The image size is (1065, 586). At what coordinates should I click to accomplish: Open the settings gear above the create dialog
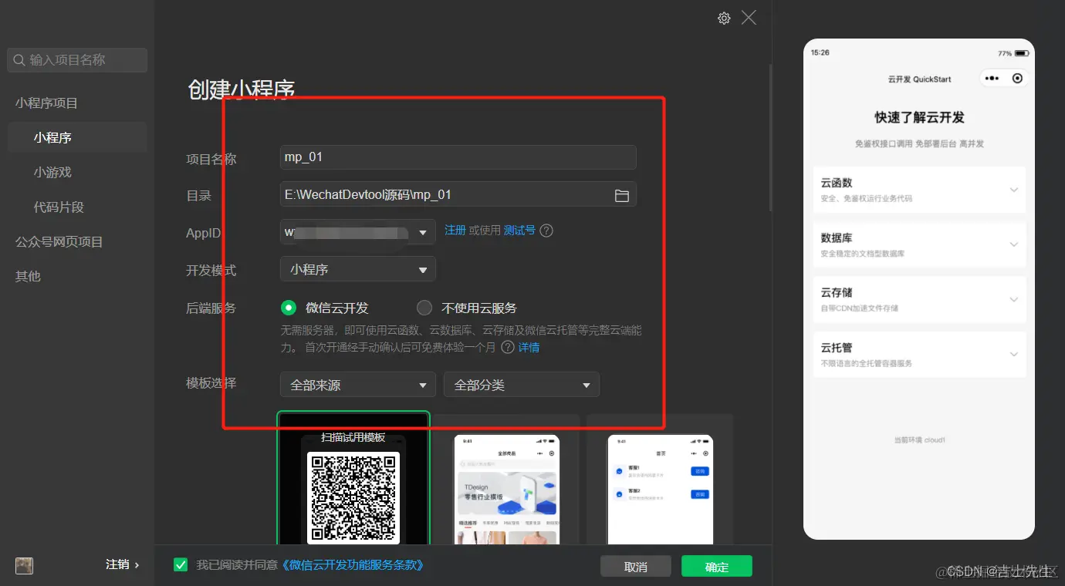click(724, 17)
